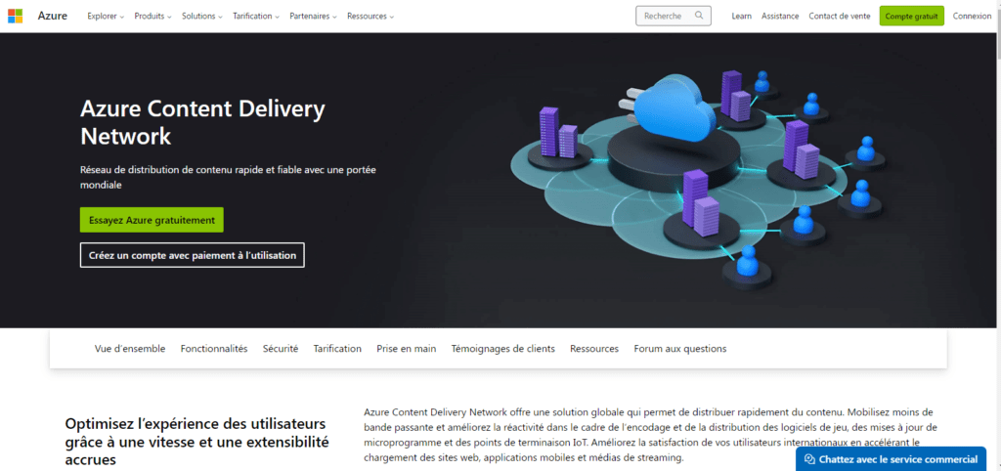Click the Compte gratuit button
The height and width of the screenshot is (471, 1001).
click(911, 16)
